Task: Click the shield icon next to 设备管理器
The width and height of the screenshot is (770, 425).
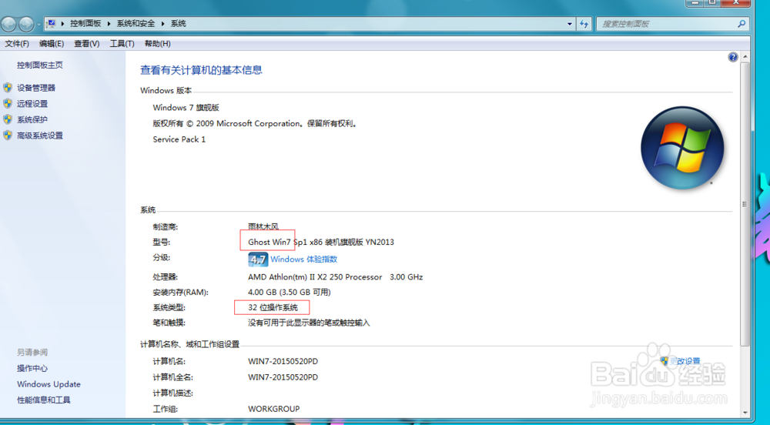Action: click(8, 88)
